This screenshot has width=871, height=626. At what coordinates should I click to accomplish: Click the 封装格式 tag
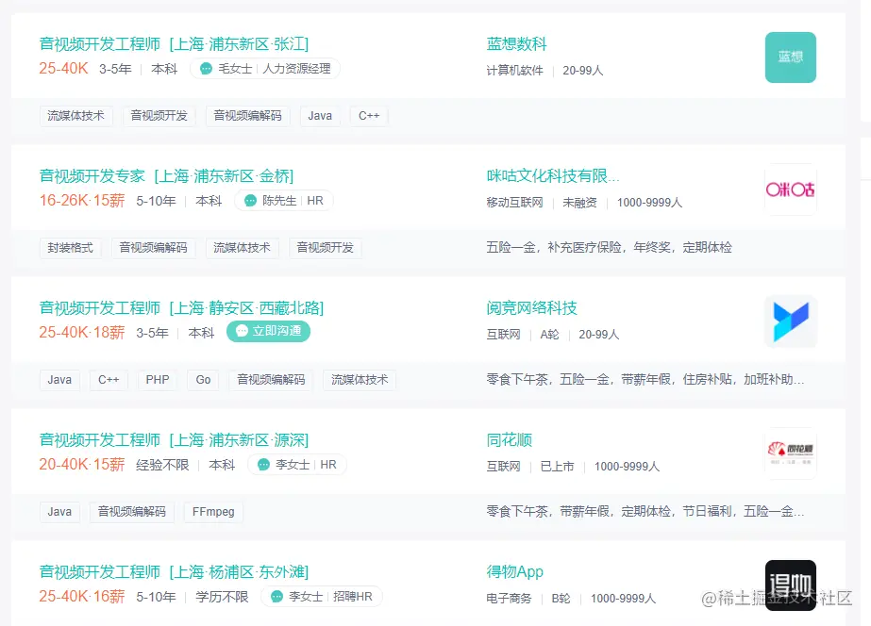[x=71, y=248]
